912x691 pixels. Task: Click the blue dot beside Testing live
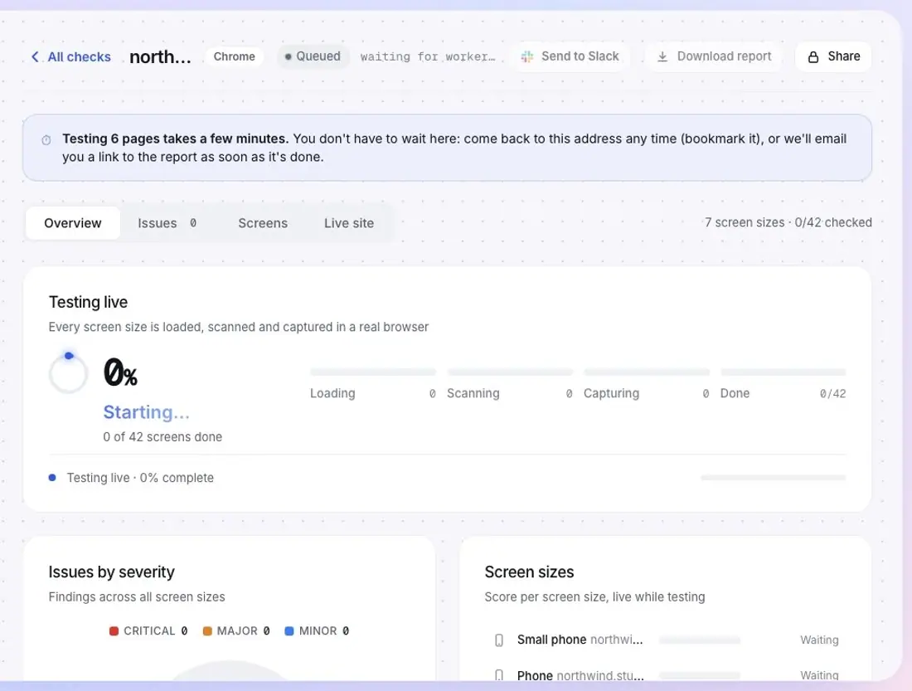(52, 477)
